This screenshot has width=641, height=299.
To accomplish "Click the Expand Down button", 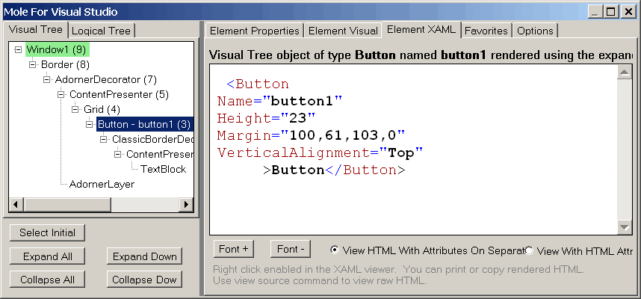I will 145,256.
